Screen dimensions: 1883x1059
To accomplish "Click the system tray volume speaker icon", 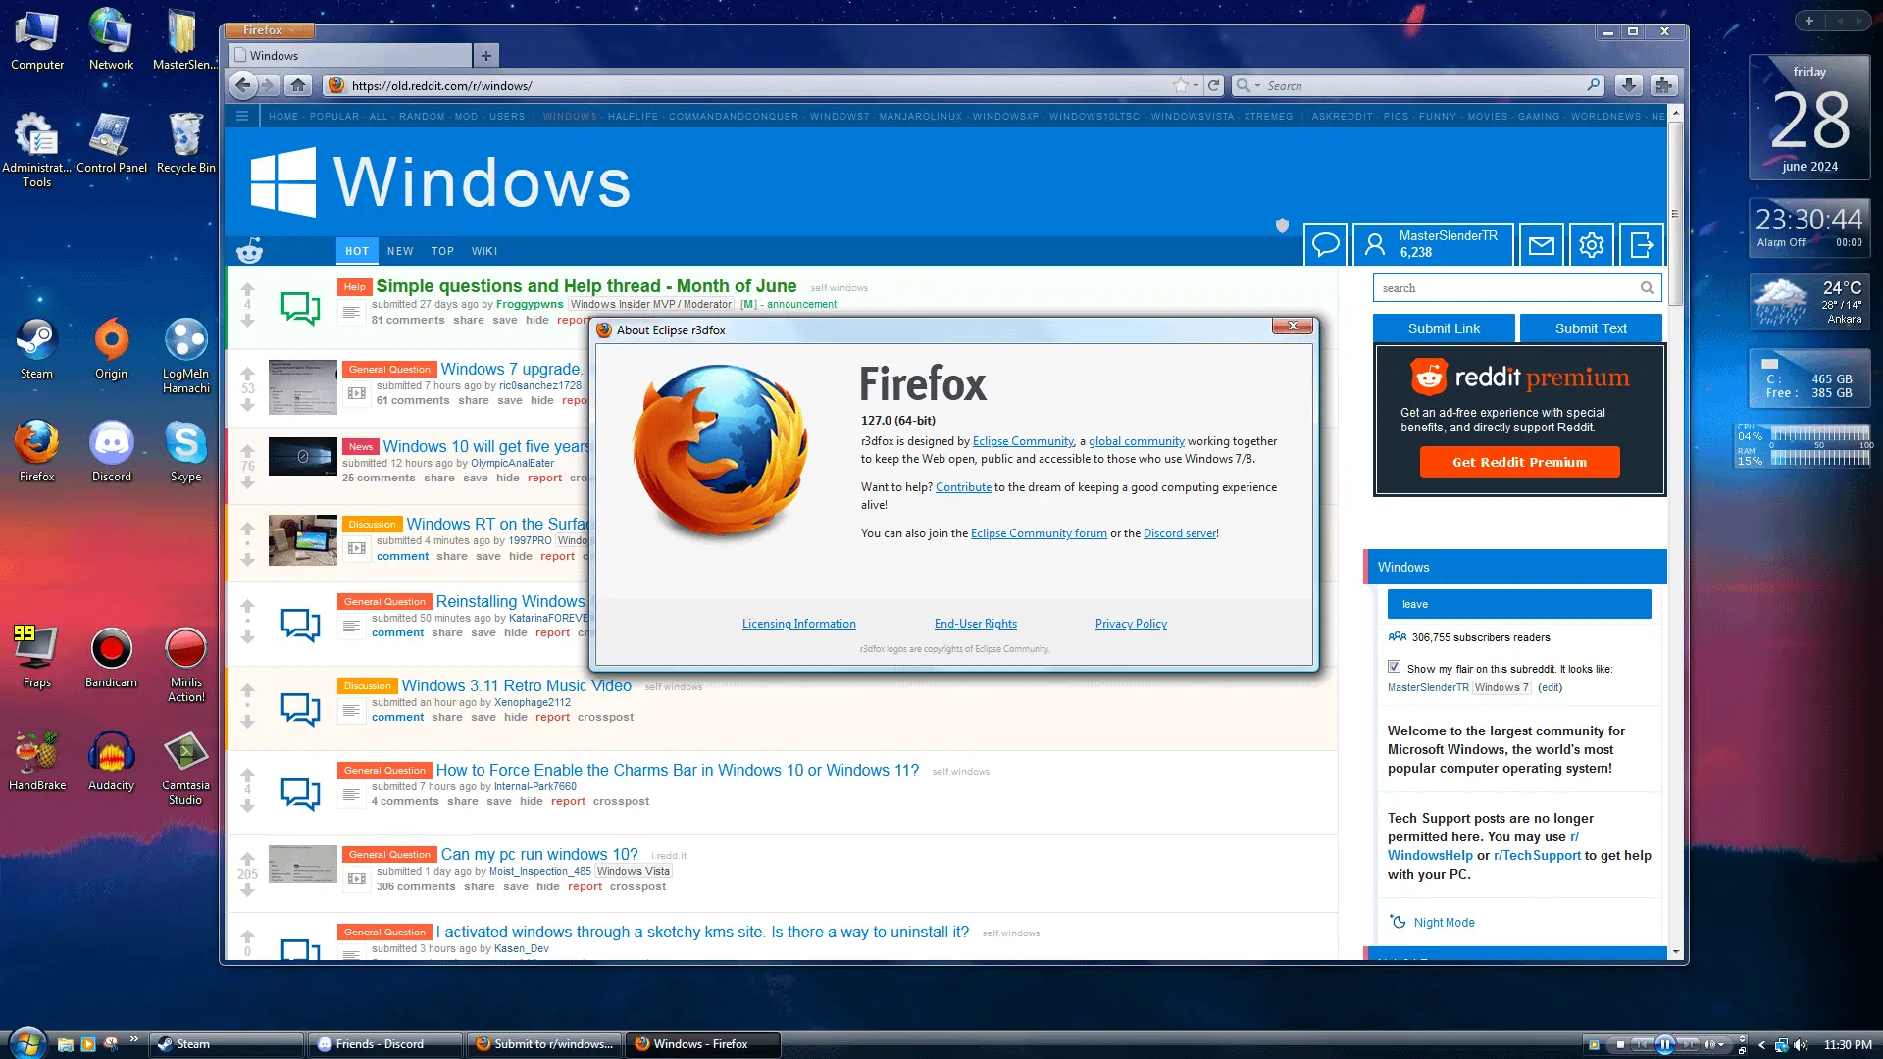I will tap(1801, 1045).
